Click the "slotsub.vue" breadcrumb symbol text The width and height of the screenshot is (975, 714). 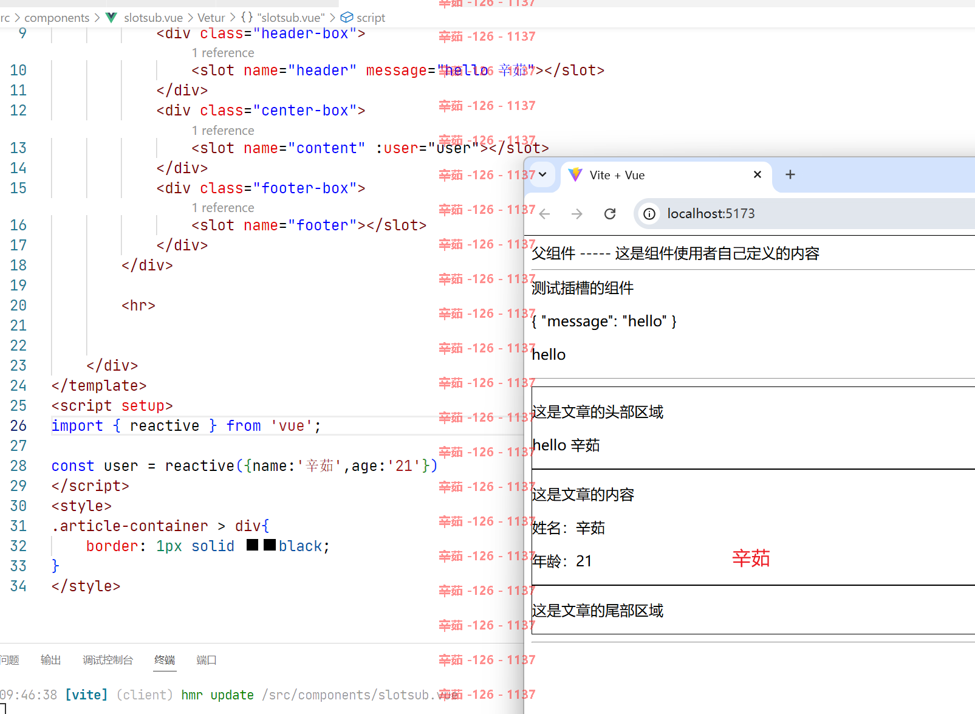[x=291, y=18]
